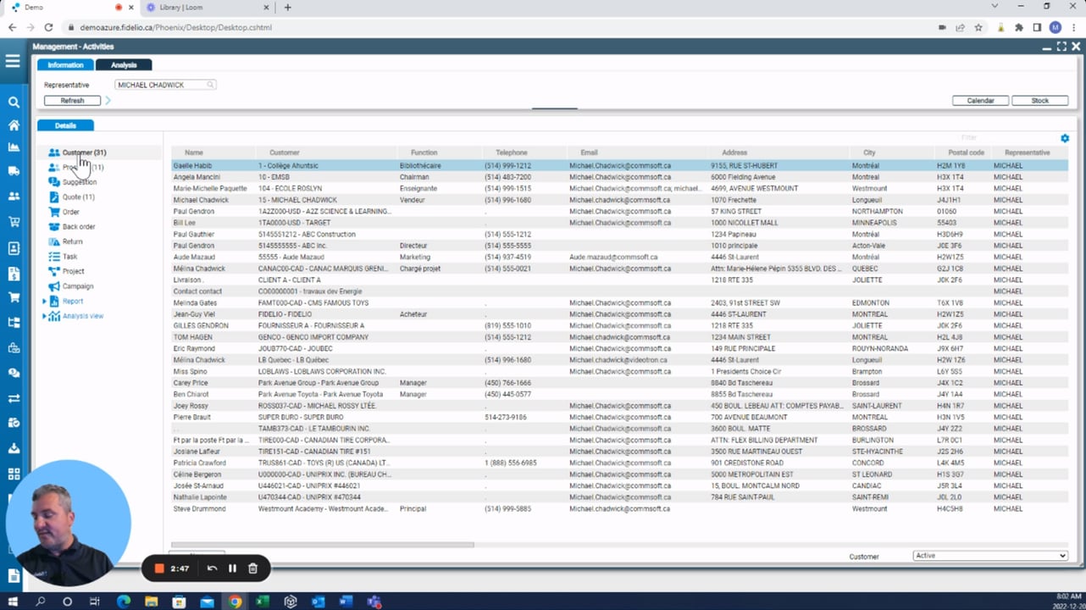This screenshot has width=1086, height=610.
Task: Open a new browser tab
Action: coord(287,8)
